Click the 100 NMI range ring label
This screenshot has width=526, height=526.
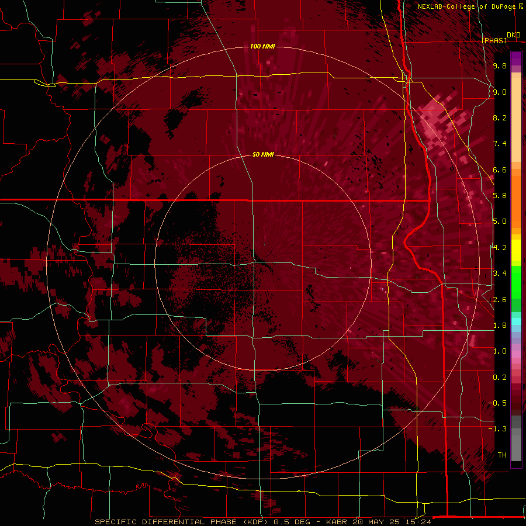(x=262, y=46)
